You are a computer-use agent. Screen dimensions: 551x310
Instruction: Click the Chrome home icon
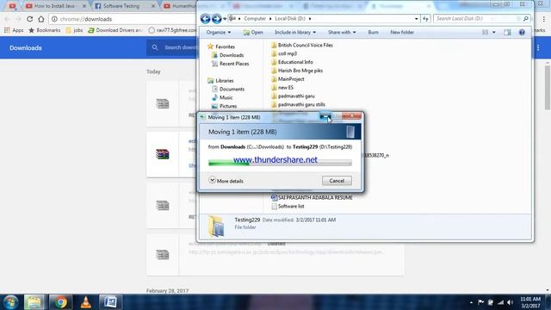point(41,19)
